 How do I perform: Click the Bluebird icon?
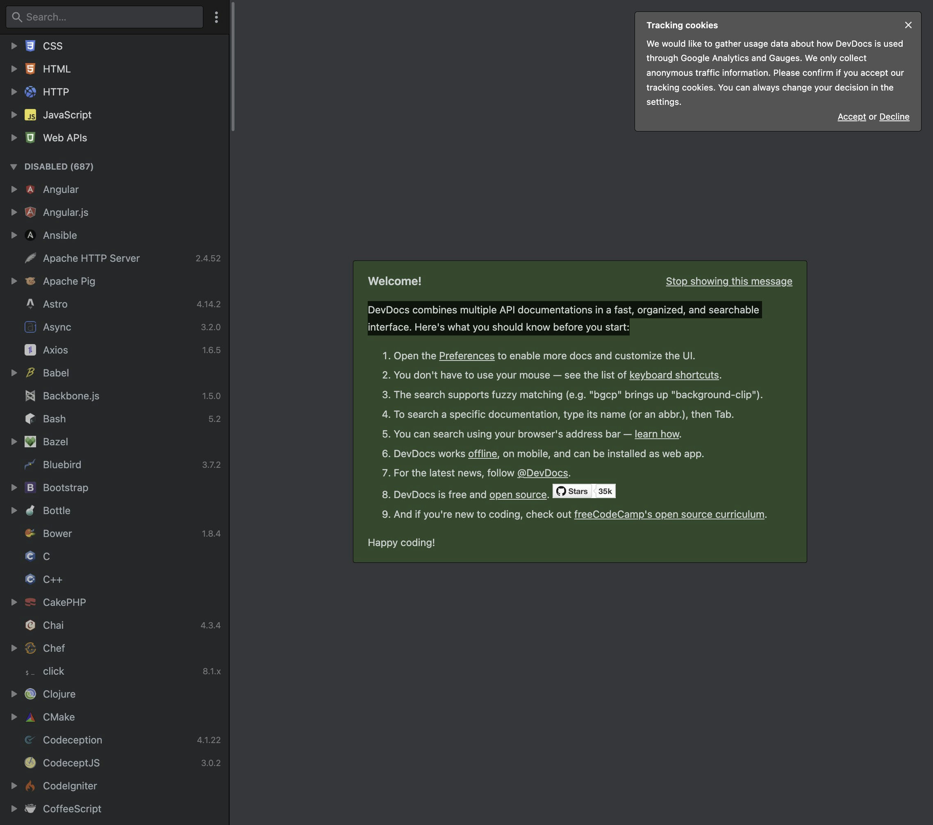(30, 464)
